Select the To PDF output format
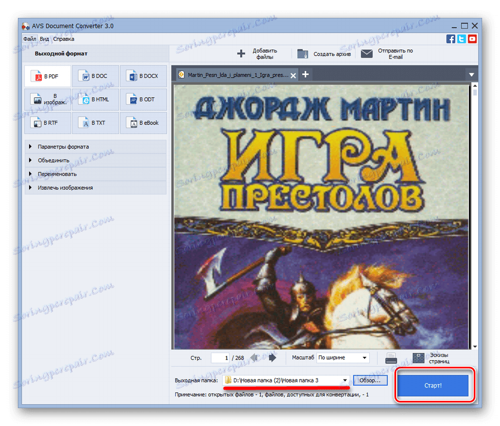500x426 pixels. [47, 76]
